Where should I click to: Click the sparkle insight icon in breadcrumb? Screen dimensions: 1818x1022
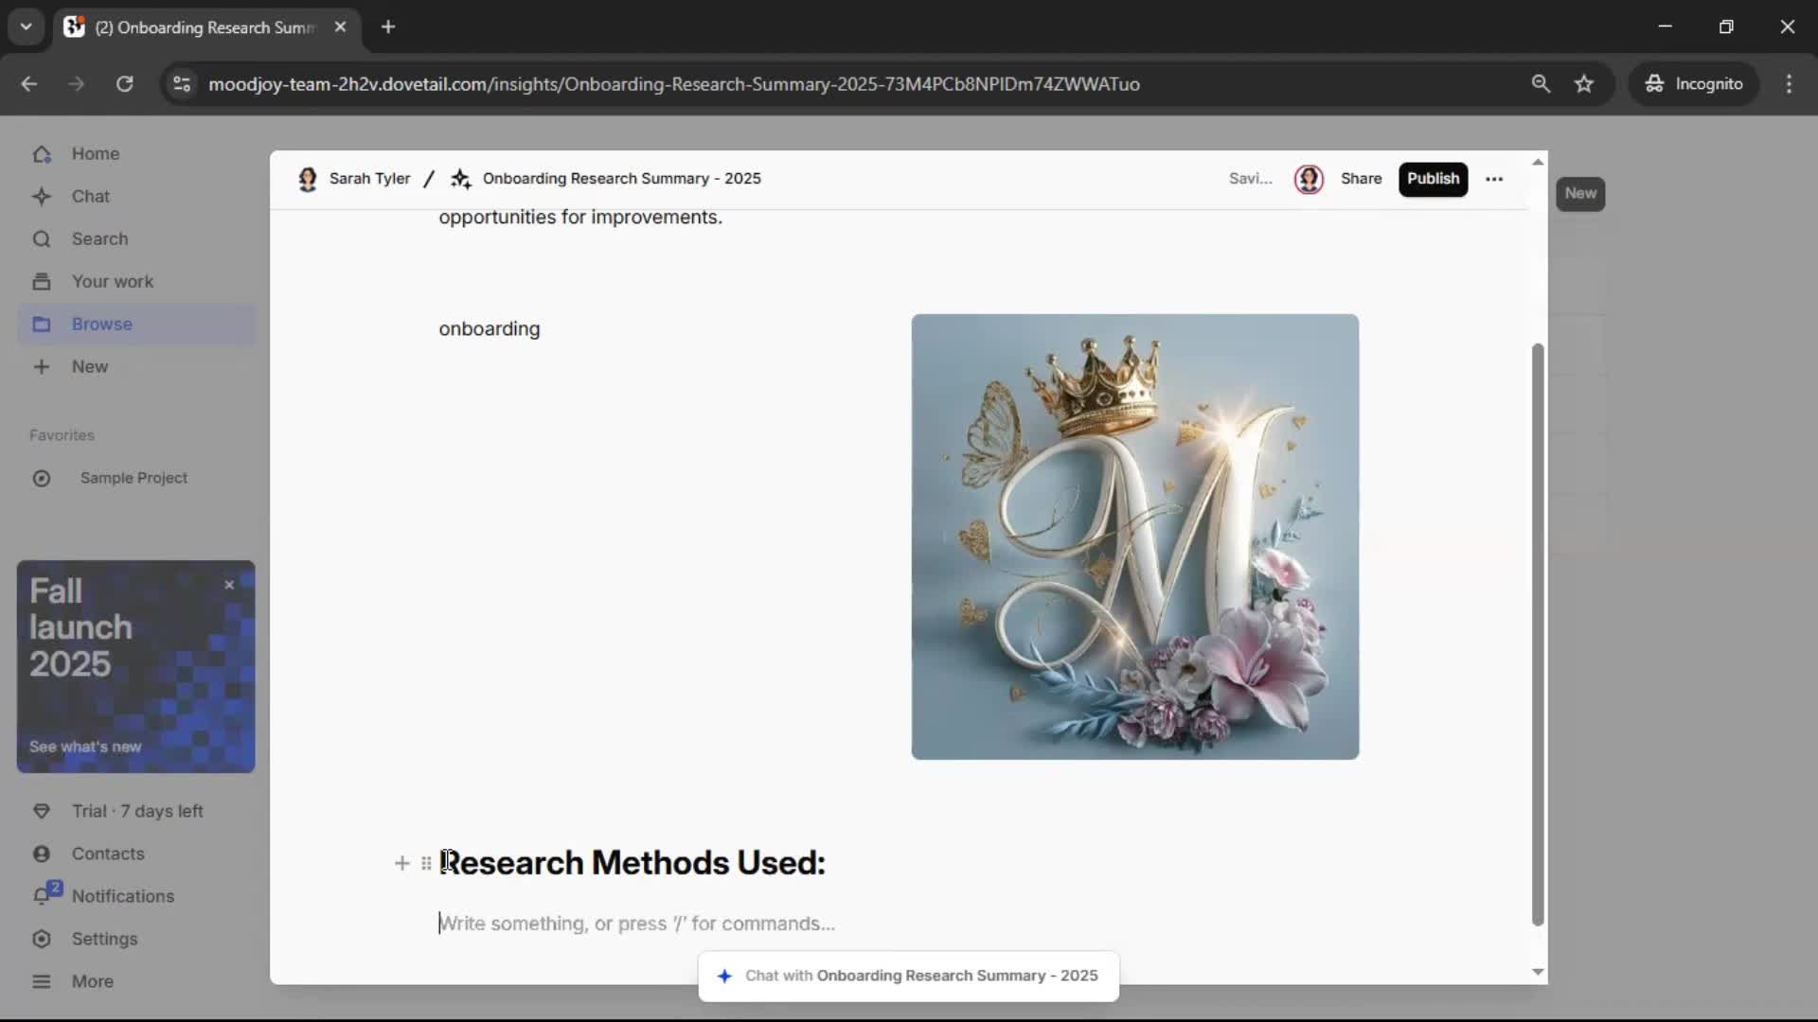[x=461, y=179]
